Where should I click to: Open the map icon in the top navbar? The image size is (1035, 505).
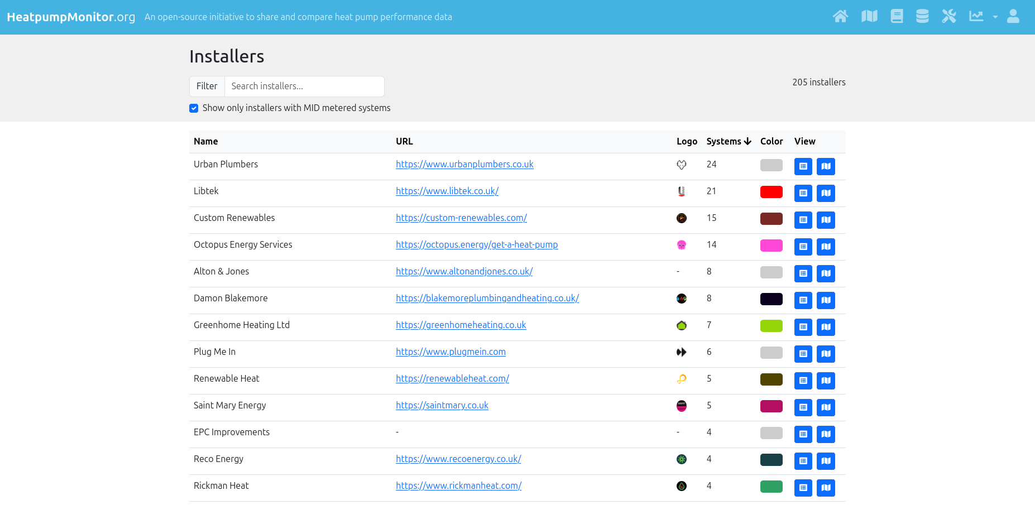coord(869,16)
